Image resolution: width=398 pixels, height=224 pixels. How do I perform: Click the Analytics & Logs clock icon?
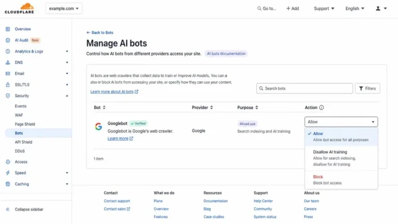[8, 51]
